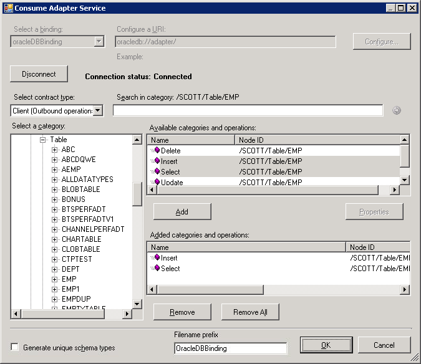The height and width of the screenshot is (364, 421).
Task: Expand the BONUS table node
Action: [x=54, y=199]
